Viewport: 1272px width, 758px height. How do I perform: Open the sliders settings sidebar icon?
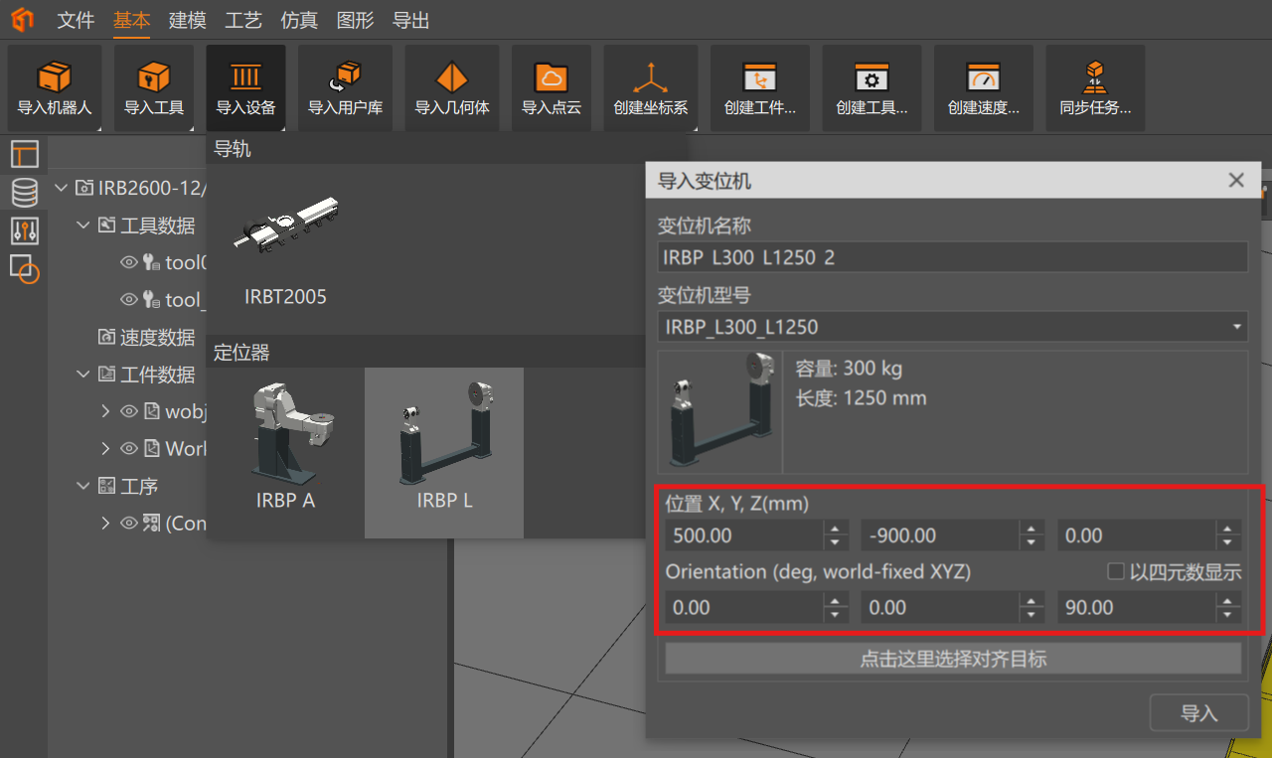click(24, 230)
